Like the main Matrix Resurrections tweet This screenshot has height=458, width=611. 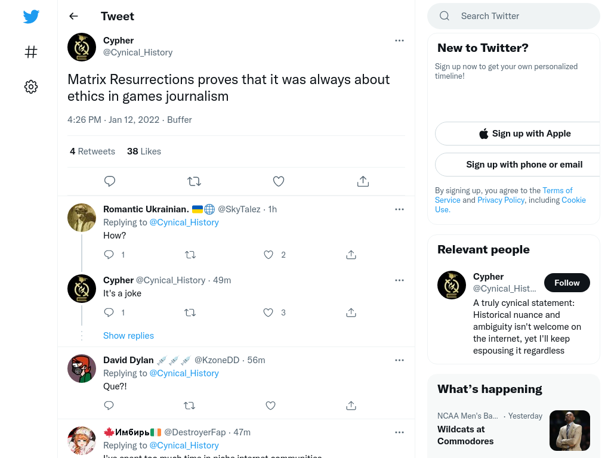[279, 181]
